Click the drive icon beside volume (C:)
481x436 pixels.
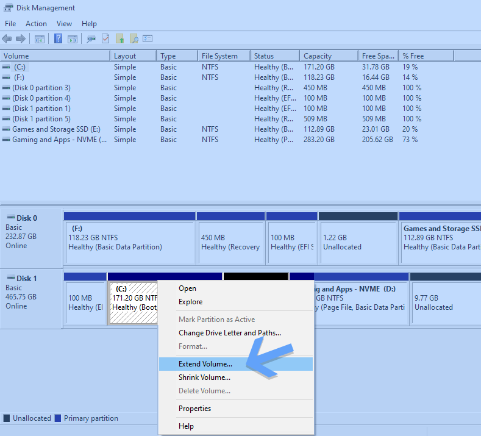pyautogui.click(x=6, y=67)
